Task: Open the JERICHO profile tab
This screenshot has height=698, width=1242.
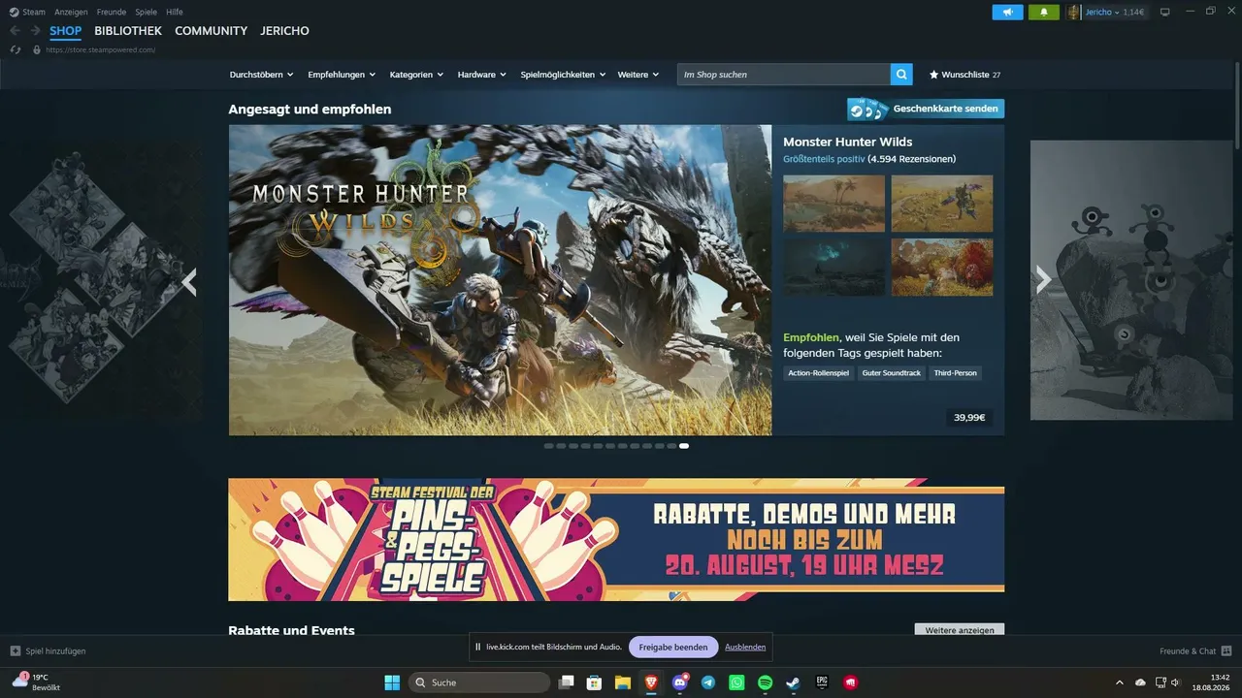Action: pyautogui.click(x=284, y=31)
